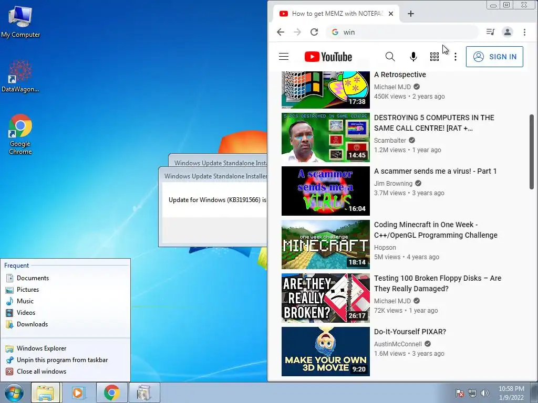
Task: Open Michael MJD channel under 'A Retrospective'
Action: [x=392, y=87]
